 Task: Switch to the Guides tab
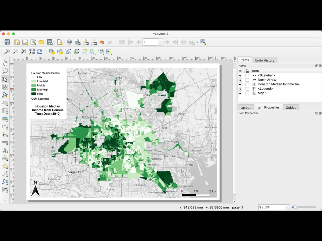[x=291, y=107]
